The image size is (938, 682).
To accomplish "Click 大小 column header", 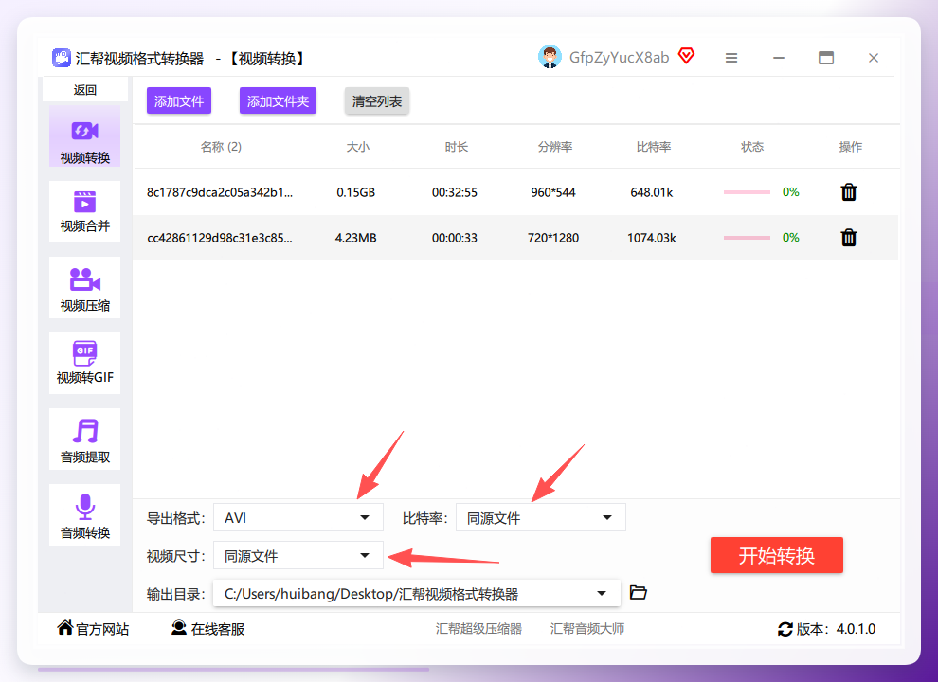I will point(358,147).
